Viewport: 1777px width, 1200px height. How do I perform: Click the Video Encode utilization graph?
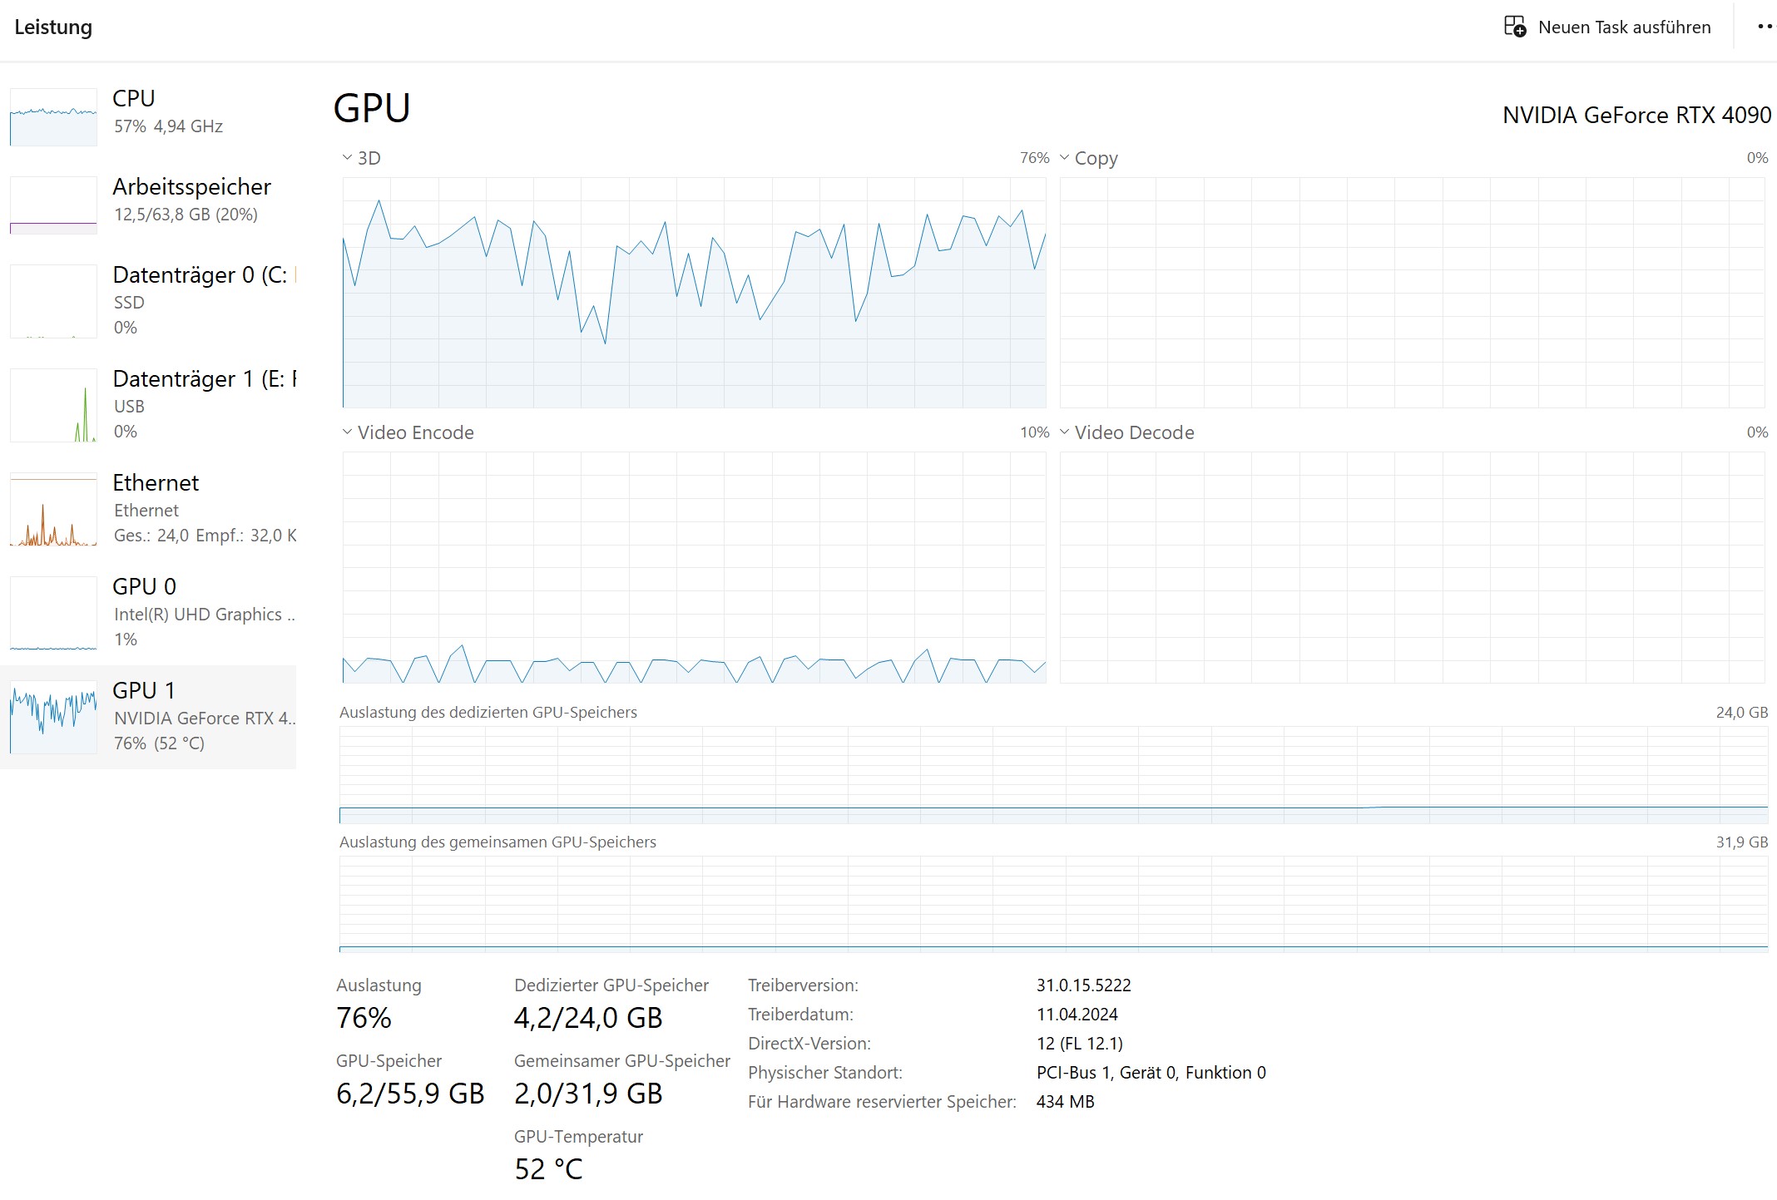pyautogui.click(x=694, y=567)
